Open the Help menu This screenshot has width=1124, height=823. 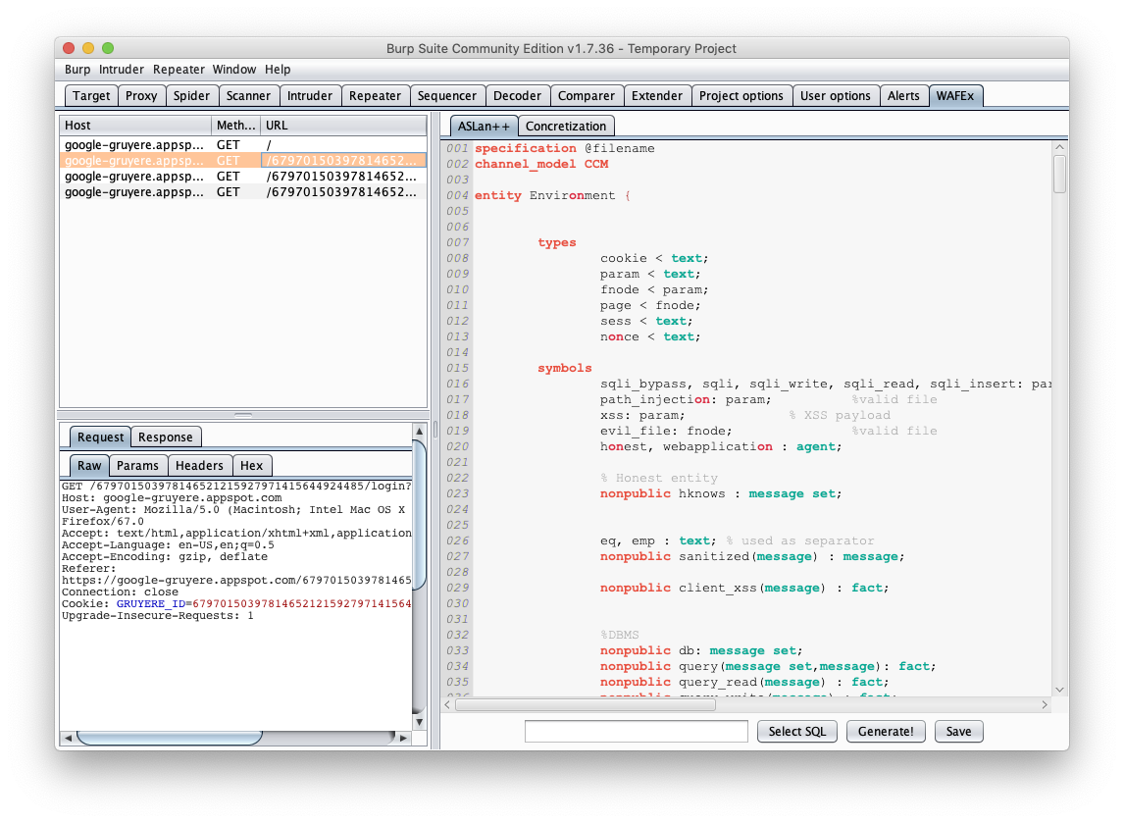tap(278, 70)
